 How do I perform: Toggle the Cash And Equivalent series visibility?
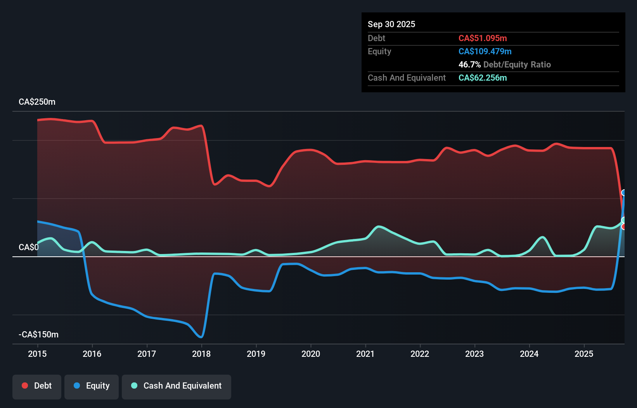177,386
